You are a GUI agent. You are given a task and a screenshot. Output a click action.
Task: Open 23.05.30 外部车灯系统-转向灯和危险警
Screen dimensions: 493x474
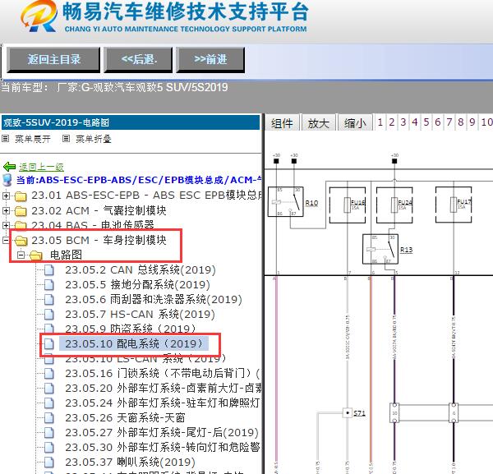[163, 447]
